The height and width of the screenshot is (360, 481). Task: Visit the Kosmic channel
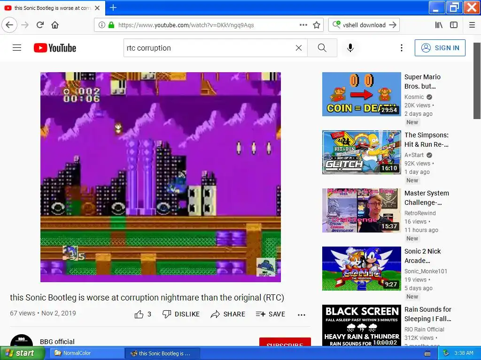(x=414, y=97)
